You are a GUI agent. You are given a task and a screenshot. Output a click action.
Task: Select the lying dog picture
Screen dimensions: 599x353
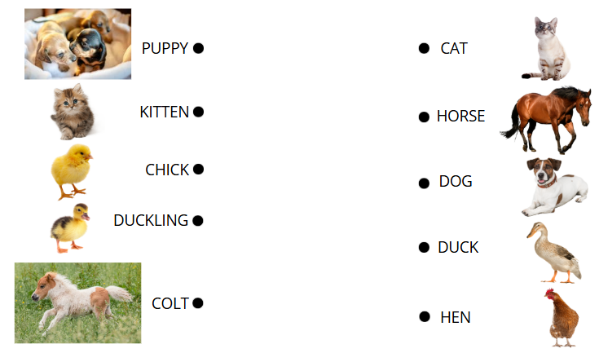coord(555,187)
